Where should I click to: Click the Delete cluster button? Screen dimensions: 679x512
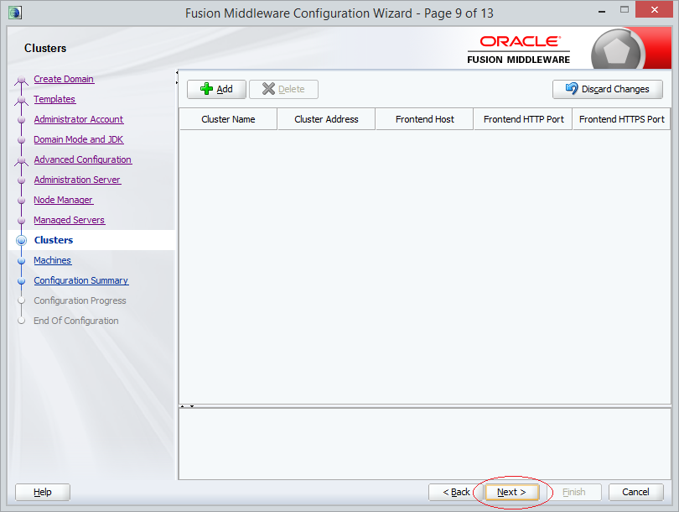tap(283, 89)
